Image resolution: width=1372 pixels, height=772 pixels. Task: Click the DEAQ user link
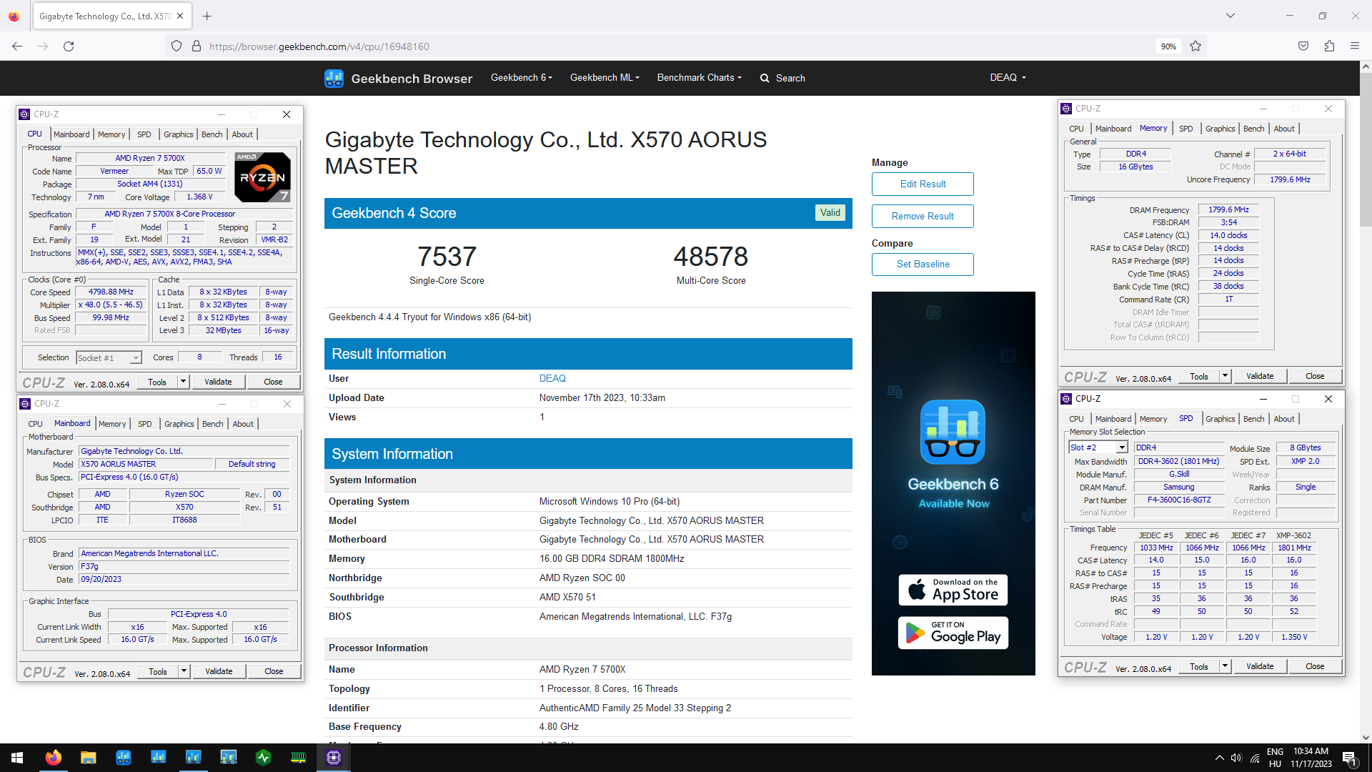coord(552,378)
